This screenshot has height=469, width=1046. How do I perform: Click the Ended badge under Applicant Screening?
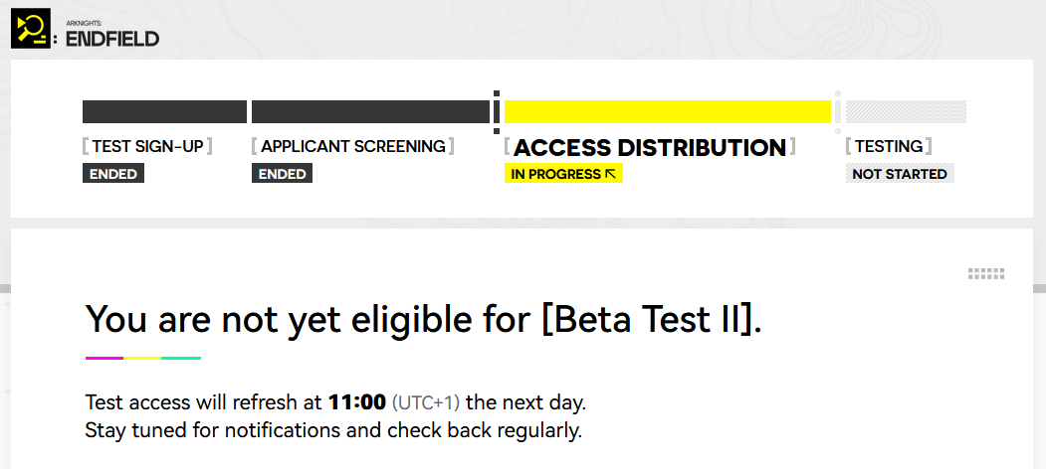pyautogui.click(x=282, y=174)
